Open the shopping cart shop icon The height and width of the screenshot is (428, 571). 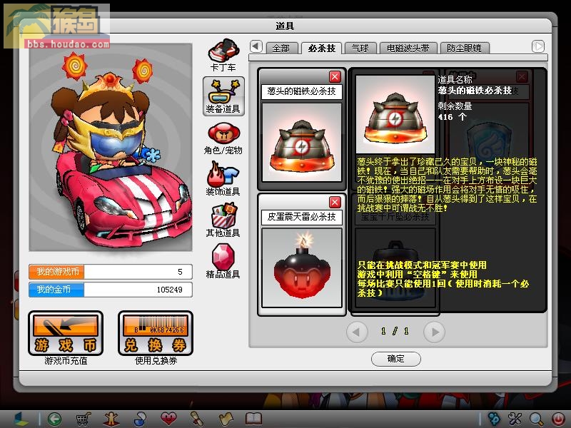click(83, 419)
